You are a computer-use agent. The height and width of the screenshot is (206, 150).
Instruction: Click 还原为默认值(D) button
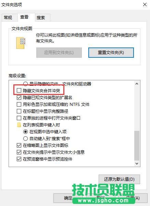(x=119, y=179)
